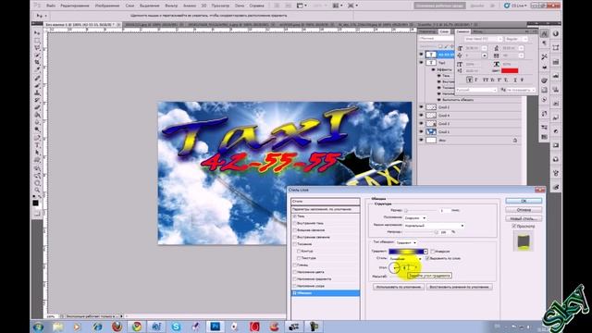Image resolution: width=592 pixels, height=333 pixels.
Task: Click the foreground color box in toolbar
Action: click(35, 203)
